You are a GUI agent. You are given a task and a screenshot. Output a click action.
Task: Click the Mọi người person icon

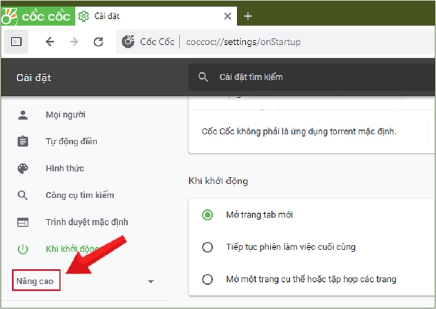point(23,115)
